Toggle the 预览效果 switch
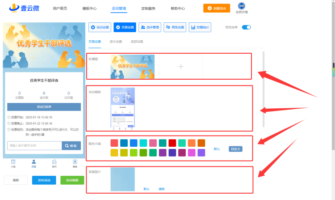 point(246,27)
